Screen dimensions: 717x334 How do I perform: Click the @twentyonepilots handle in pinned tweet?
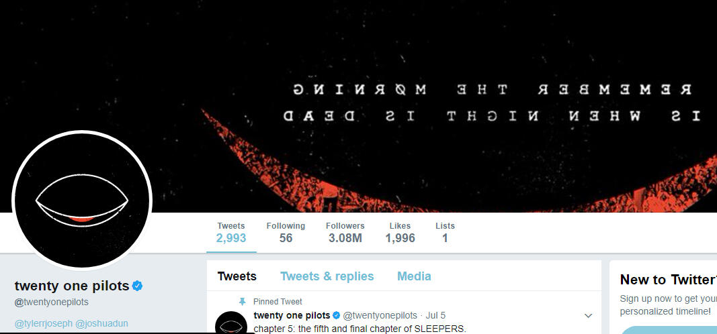coord(380,315)
